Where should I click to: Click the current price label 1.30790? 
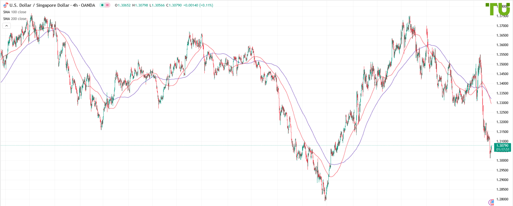click(x=502, y=145)
